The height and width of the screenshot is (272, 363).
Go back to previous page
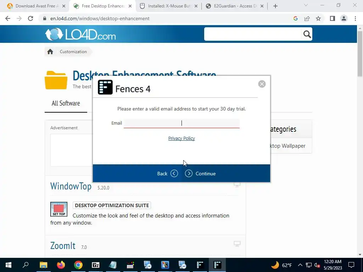pos(8,18)
